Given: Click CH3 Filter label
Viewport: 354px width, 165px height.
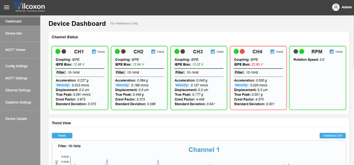Looking at the screenshot, I should click(180, 72).
